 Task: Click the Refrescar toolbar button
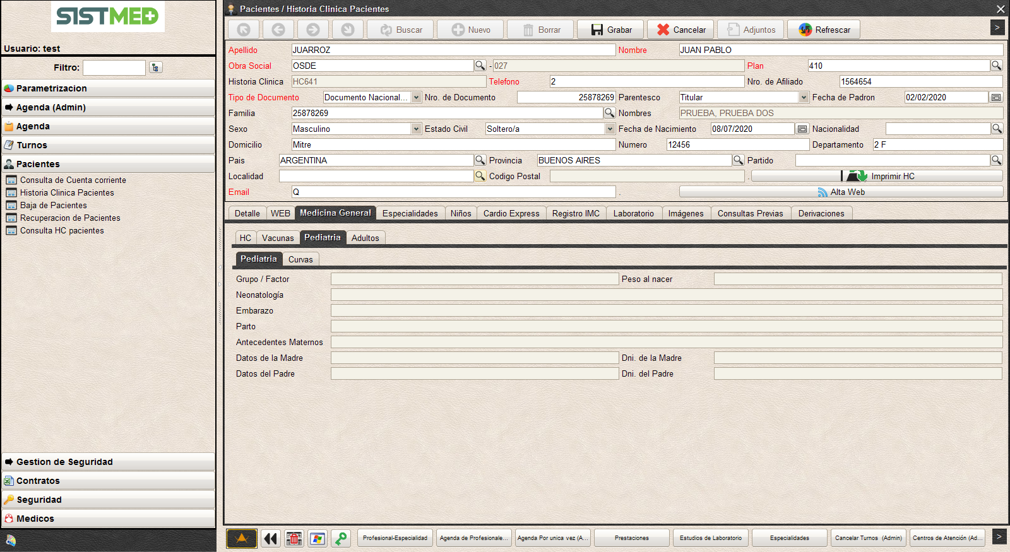(824, 30)
